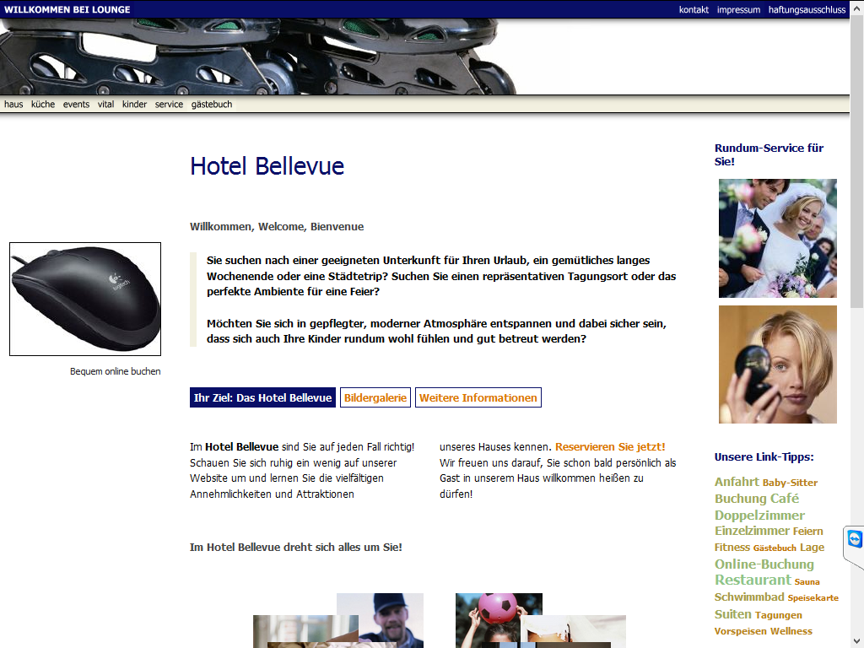
Task: Open the Weitere Informationen tab
Action: point(478,398)
